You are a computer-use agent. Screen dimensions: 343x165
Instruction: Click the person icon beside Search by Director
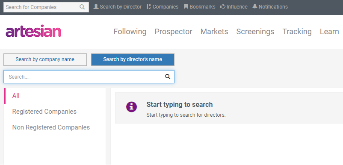pyautogui.click(x=96, y=6)
